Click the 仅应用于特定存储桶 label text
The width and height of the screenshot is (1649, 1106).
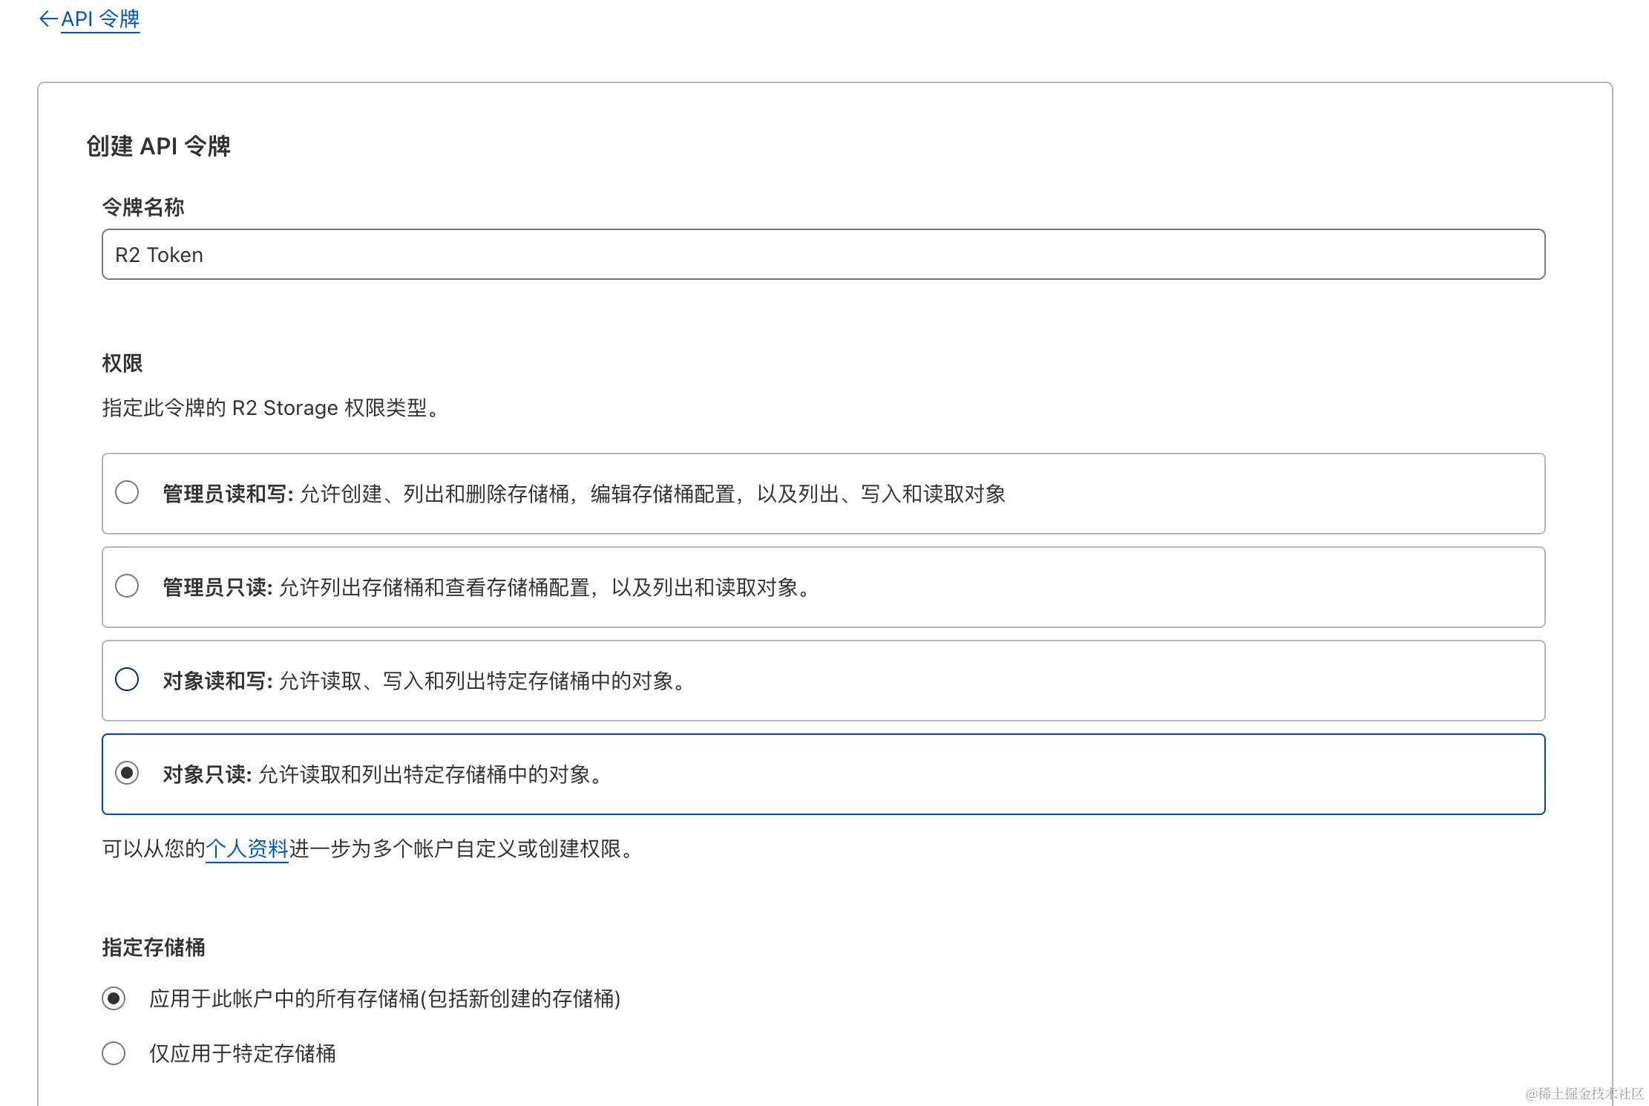coord(243,1054)
